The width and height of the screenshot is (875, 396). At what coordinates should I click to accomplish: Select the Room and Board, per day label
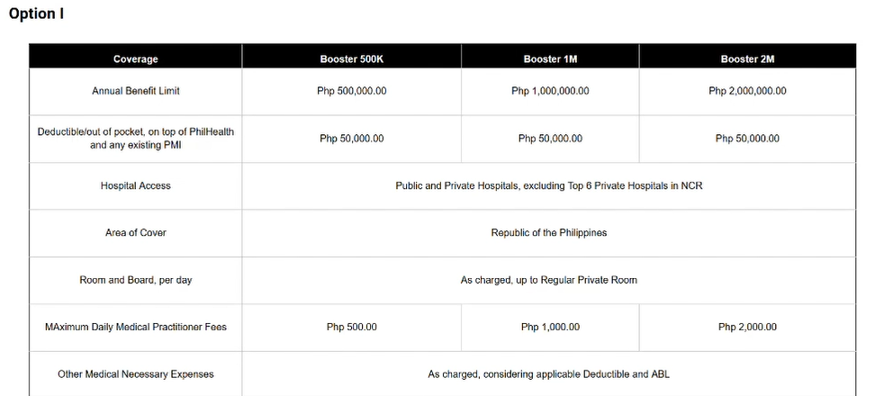[x=136, y=280]
